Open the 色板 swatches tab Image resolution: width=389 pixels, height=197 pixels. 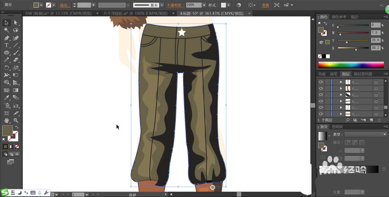[322, 74]
